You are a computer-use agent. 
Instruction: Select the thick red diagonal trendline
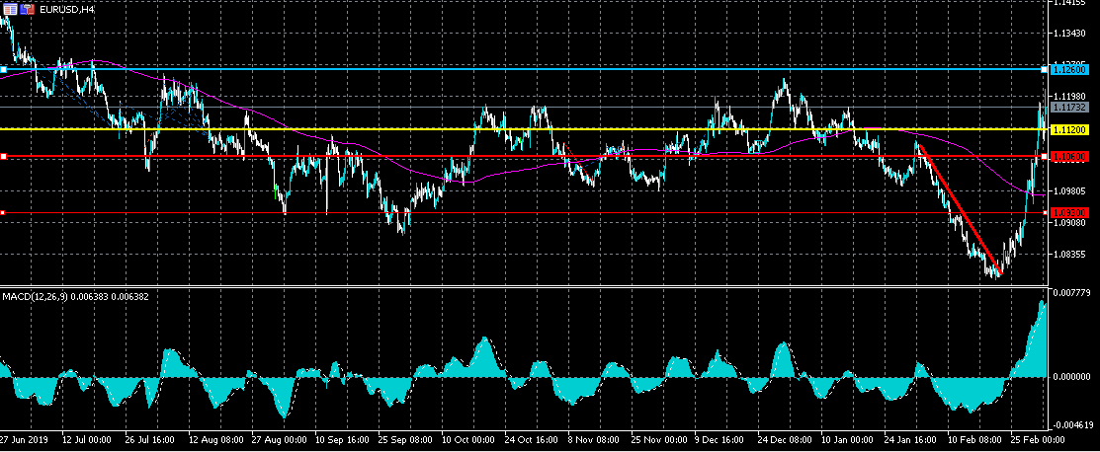pyautogui.click(x=959, y=208)
